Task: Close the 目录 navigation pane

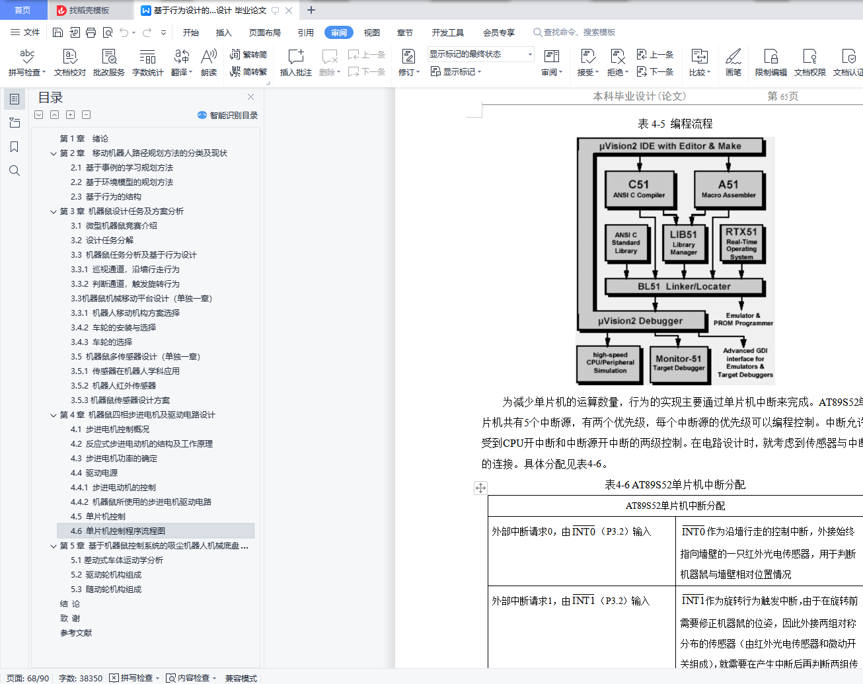Action: tap(250, 97)
